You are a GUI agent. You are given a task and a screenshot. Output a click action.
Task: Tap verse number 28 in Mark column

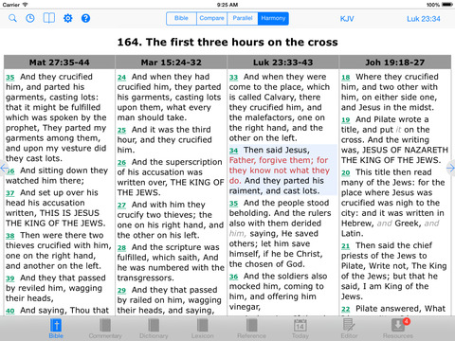pos(121,248)
